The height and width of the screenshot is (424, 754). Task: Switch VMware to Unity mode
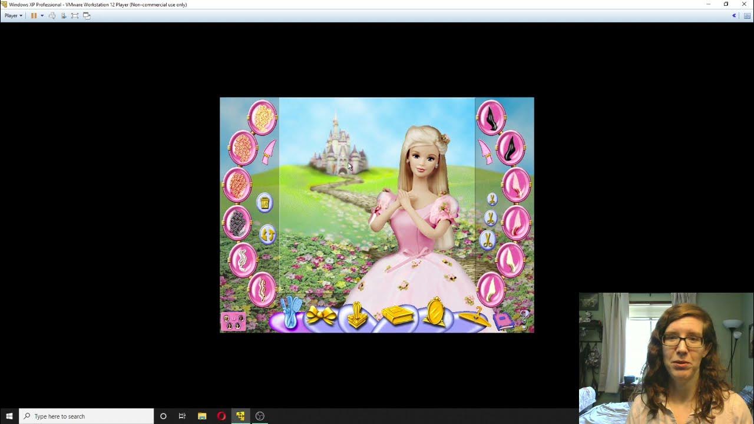click(87, 16)
